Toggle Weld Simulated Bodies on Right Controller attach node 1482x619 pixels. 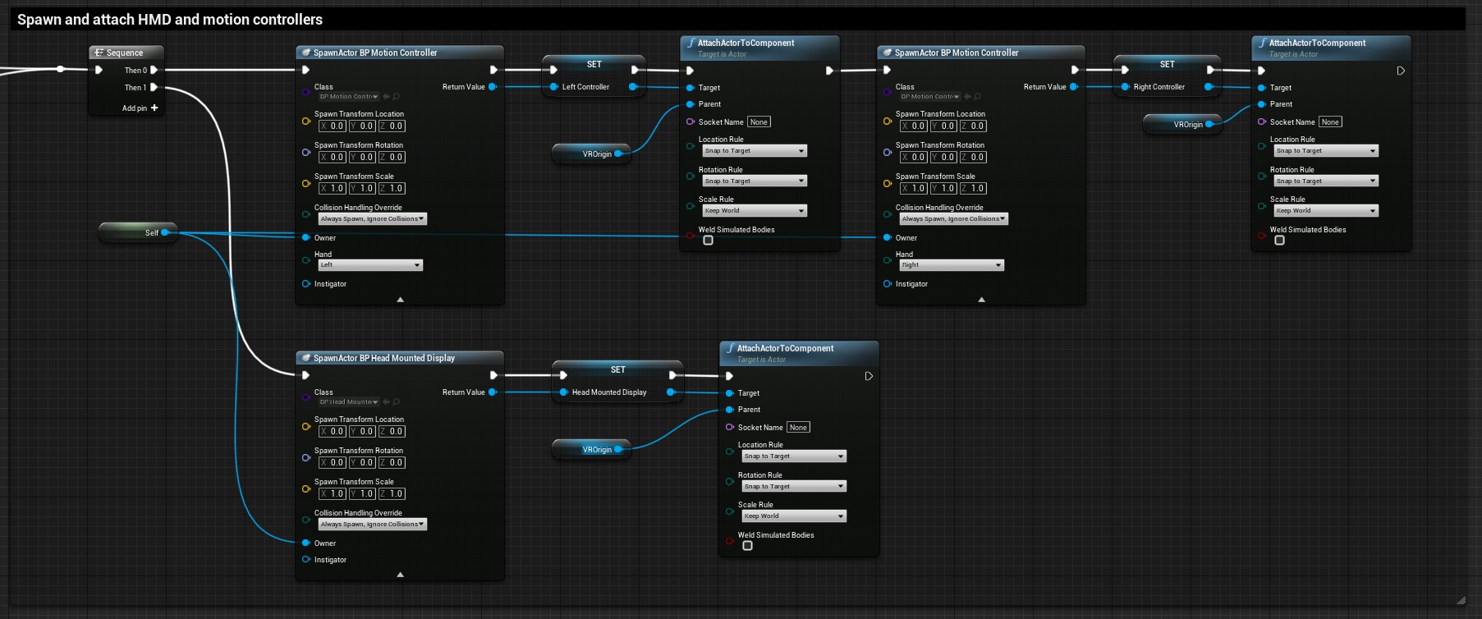(x=1279, y=241)
